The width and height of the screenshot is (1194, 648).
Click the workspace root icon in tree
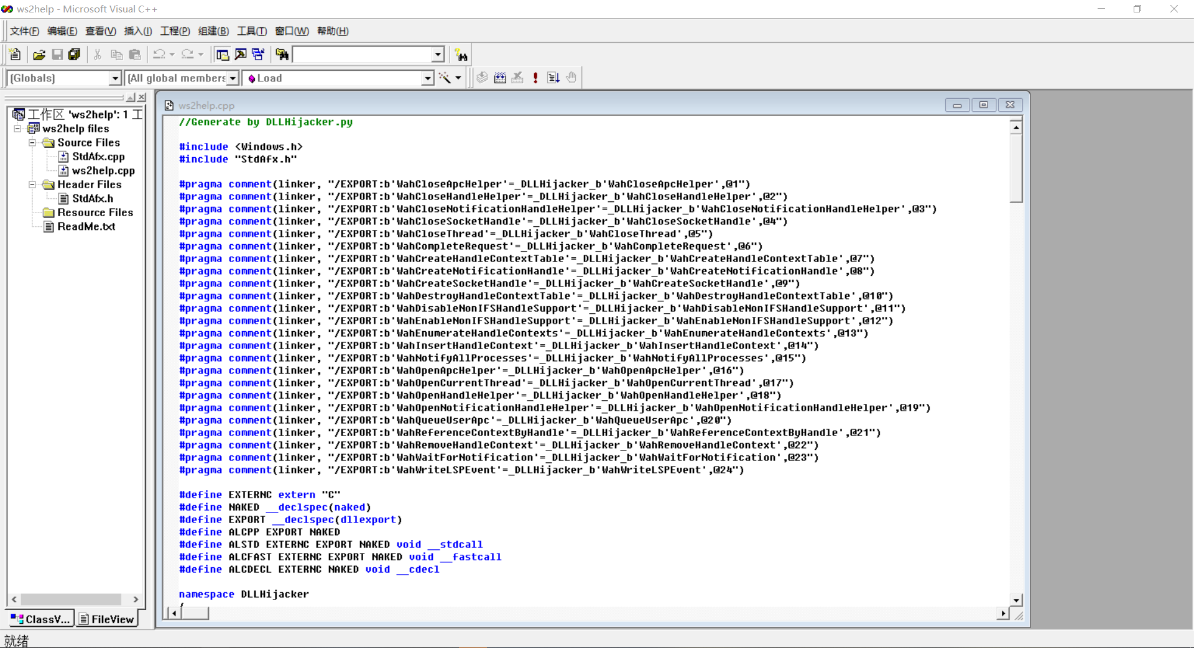tap(19, 114)
